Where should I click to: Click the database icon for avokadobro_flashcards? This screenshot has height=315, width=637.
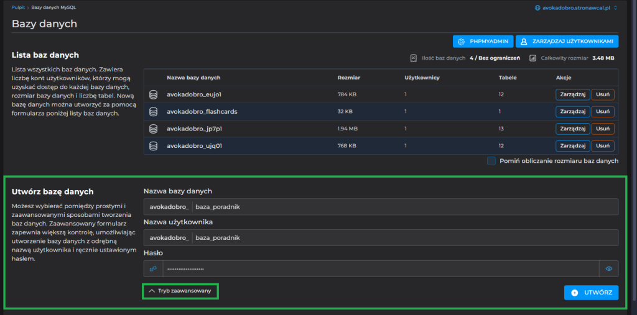pyautogui.click(x=153, y=112)
